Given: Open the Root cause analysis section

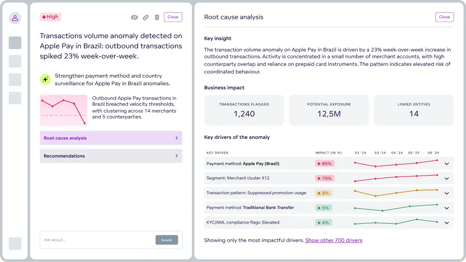Looking at the screenshot, I should point(111,138).
